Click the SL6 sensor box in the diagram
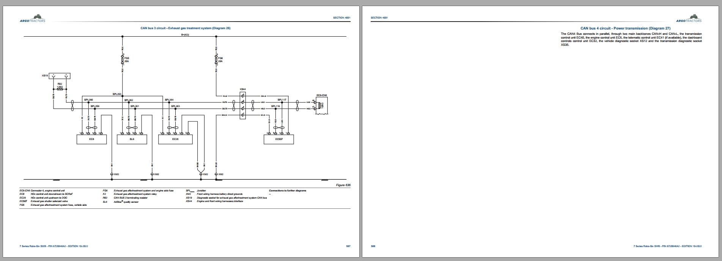The height and width of the screenshot is (261, 722). point(132,139)
